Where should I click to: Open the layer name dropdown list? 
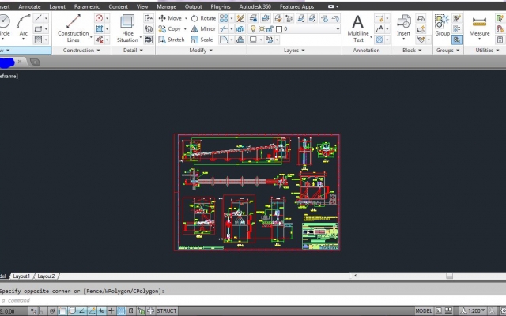point(338,29)
